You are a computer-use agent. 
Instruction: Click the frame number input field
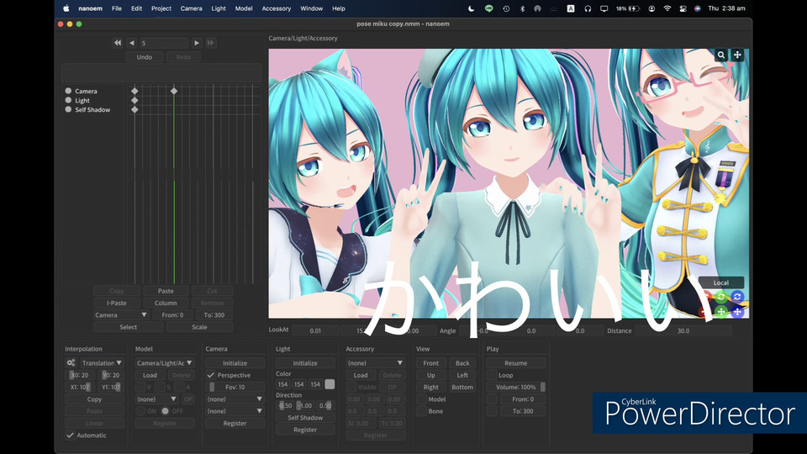(164, 43)
